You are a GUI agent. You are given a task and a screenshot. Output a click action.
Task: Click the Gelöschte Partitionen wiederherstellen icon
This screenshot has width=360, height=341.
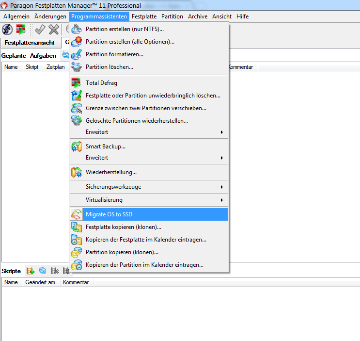coord(77,121)
